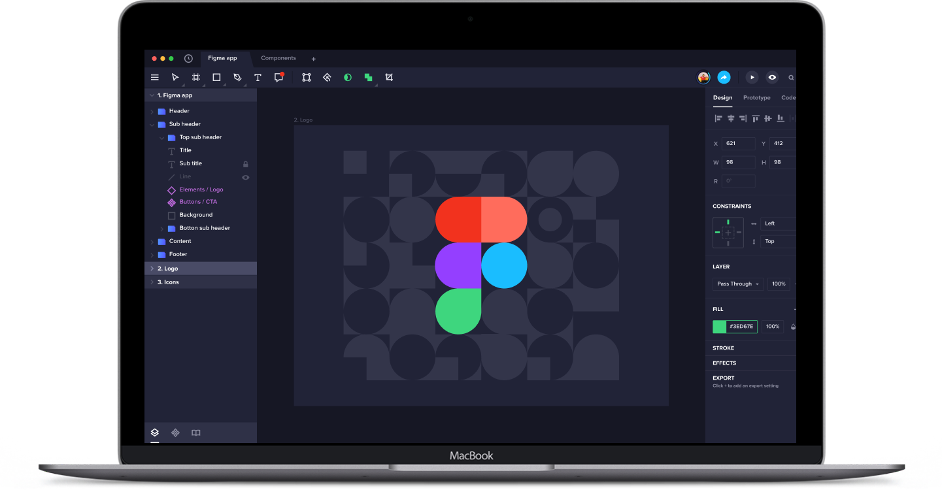Select the Text tool in toolbar
Viewport: 942px width, 492px height.
tap(258, 77)
